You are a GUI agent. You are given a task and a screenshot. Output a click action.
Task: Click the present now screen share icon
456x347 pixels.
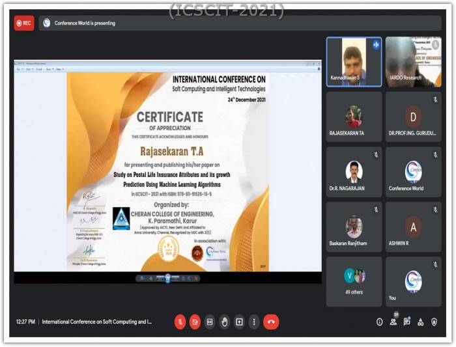tap(239, 322)
